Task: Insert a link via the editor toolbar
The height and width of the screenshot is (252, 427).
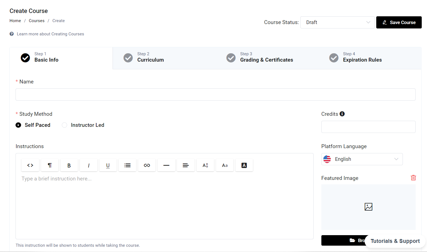Action: (147, 165)
